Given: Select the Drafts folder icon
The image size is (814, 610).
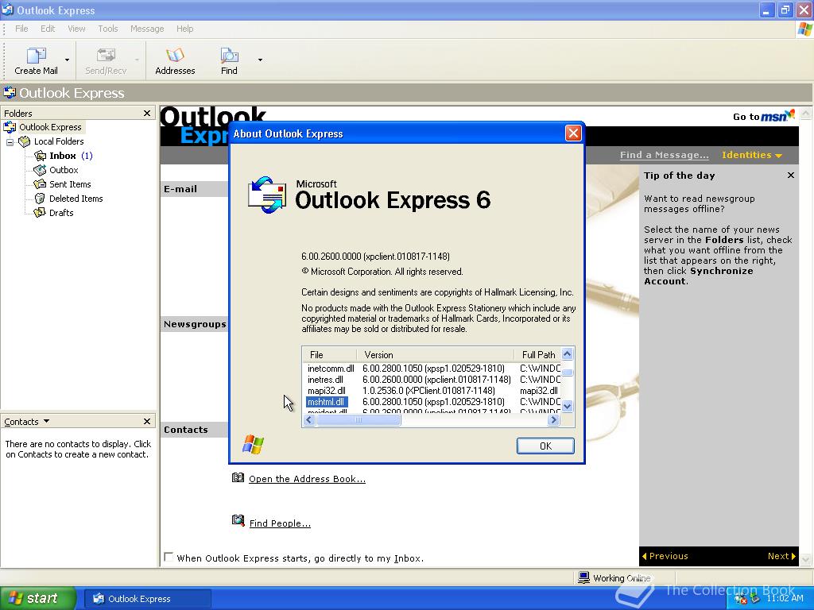Looking at the screenshot, I should (x=40, y=213).
